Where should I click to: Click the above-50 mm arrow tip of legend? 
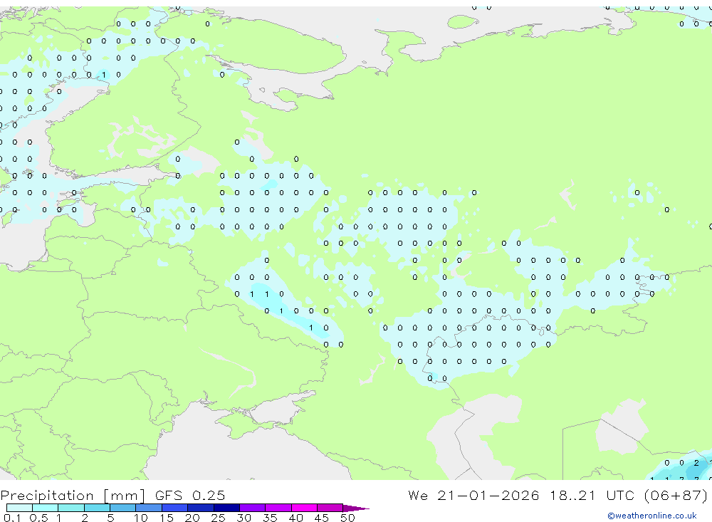[356, 508]
